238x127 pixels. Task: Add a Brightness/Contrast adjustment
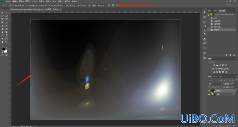[x=214, y=65]
